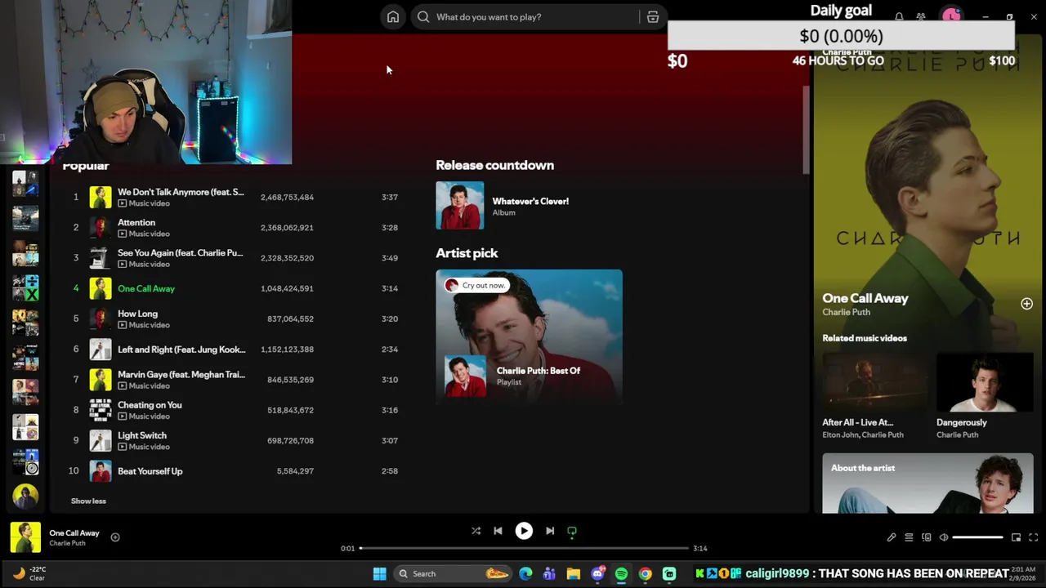Open Microsoft Edge from the taskbar
The image size is (1046, 588).
(525, 573)
